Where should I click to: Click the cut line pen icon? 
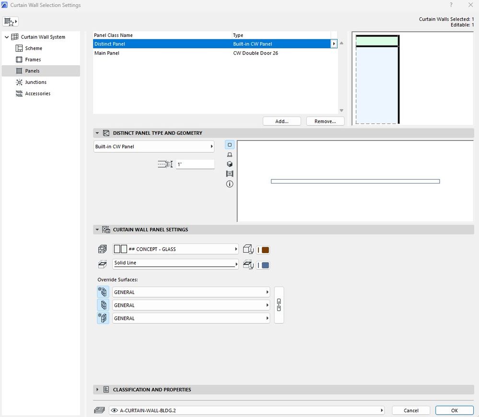pyautogui.click(x=248, y=249)
